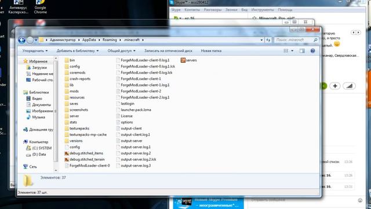Toggle the preview pane icon
371x209 pixels.
[302, 51]
